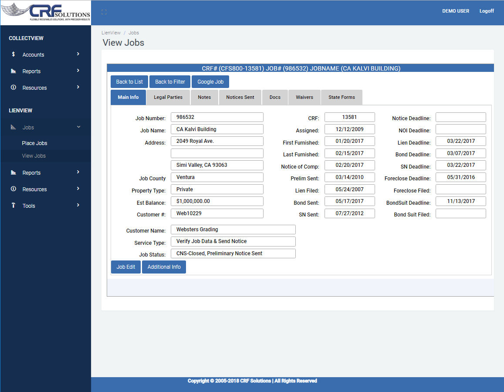504x392 pixels.
Task: Click the BondSuit Deadline date field
Action: click(x=460, y=201)
